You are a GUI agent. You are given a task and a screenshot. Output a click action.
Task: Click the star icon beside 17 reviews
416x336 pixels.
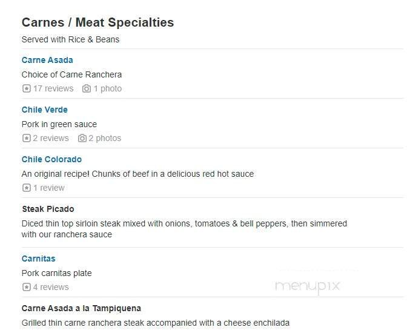26,88
